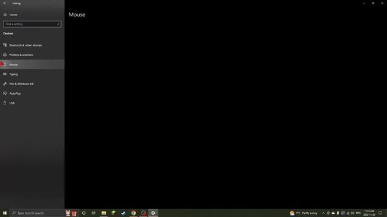The image size is (387, 217).
Task: Open Settings Home page
Action: pos(32,14)
